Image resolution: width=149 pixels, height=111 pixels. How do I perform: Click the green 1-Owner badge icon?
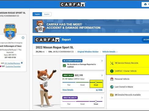pos(112,71)
